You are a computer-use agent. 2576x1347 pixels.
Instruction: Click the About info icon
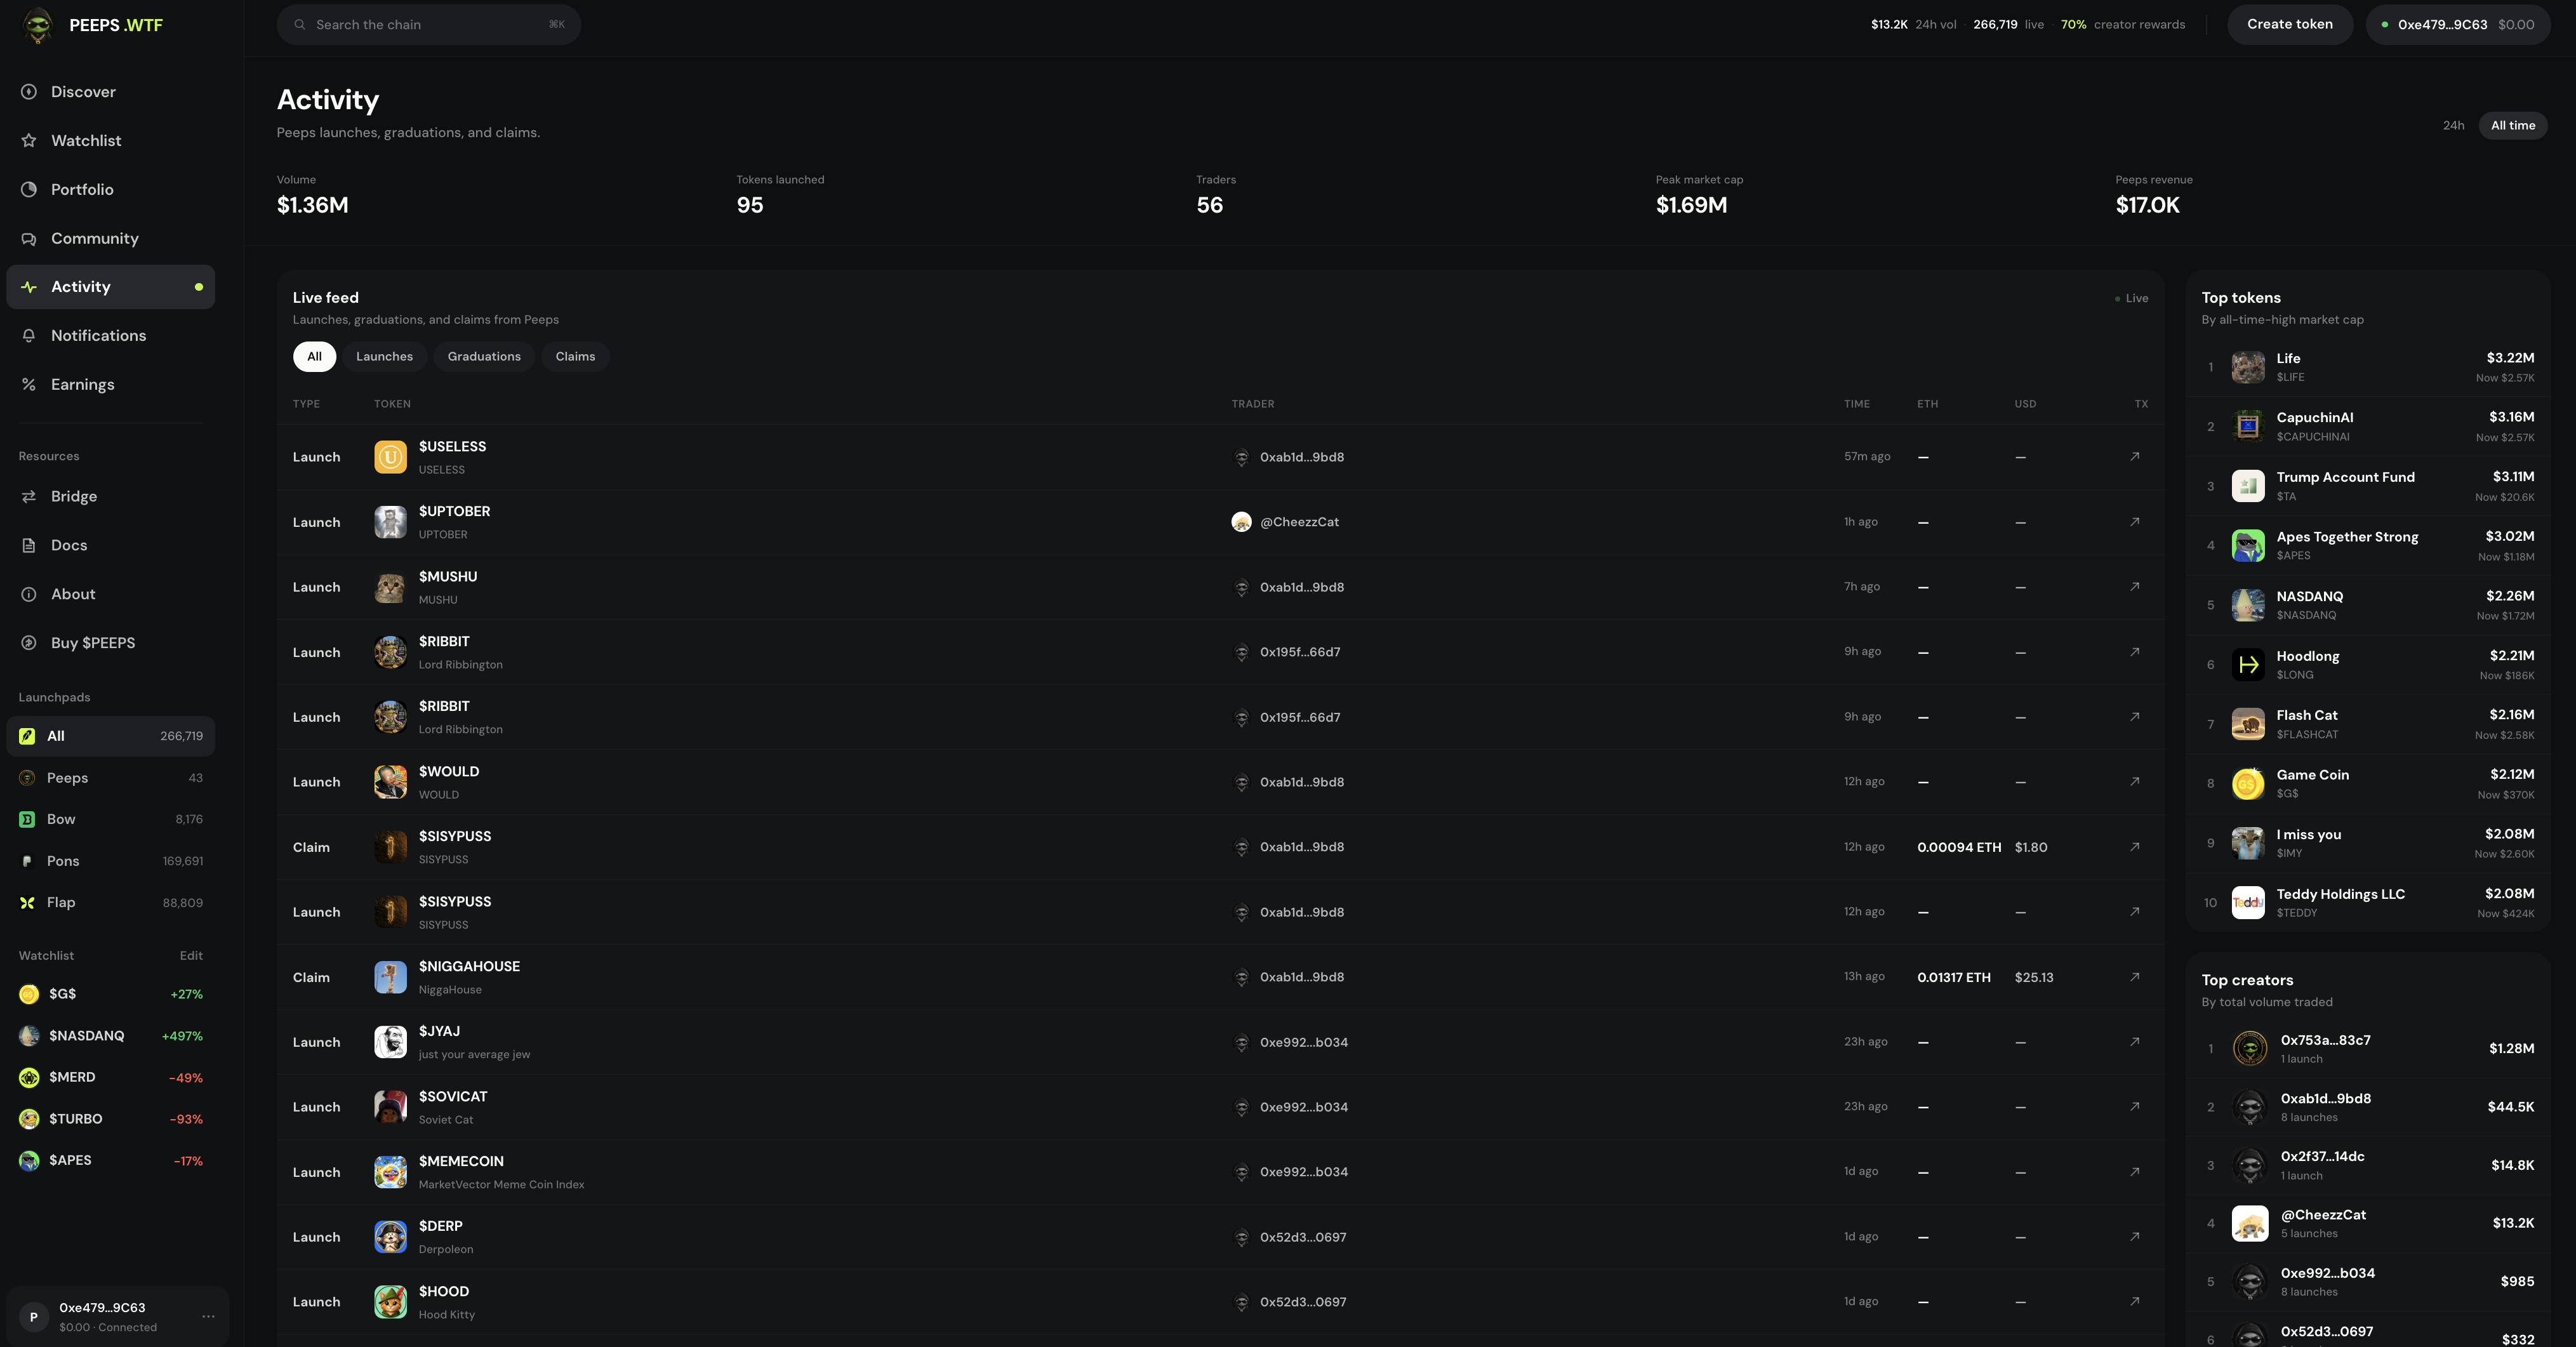[29, 594]
